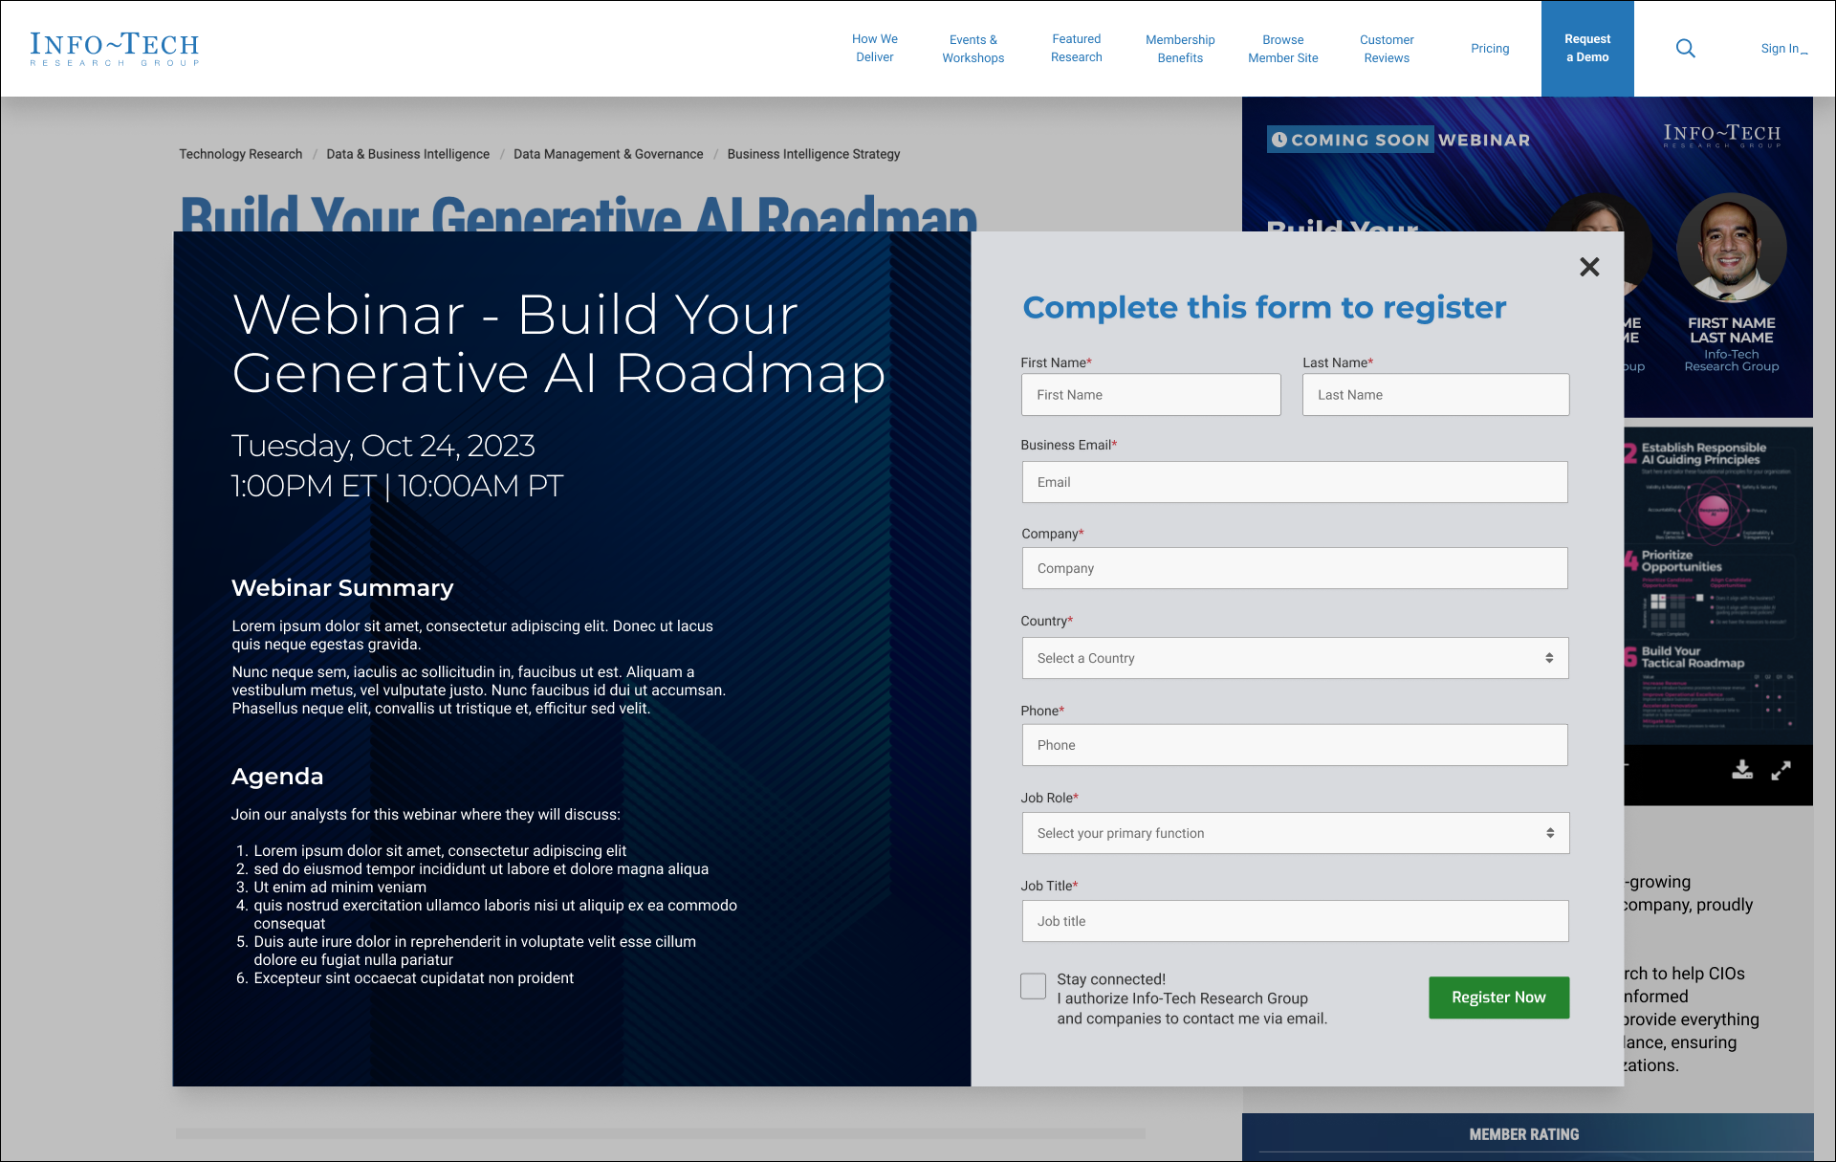
Task: Click the green Register Now button
Action: (x=1498, y=998)
